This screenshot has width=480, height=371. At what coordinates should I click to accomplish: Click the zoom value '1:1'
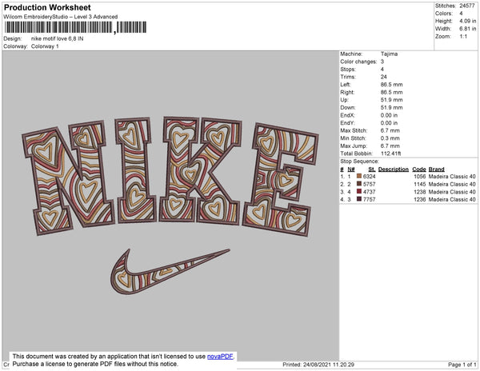coord(463,37)
